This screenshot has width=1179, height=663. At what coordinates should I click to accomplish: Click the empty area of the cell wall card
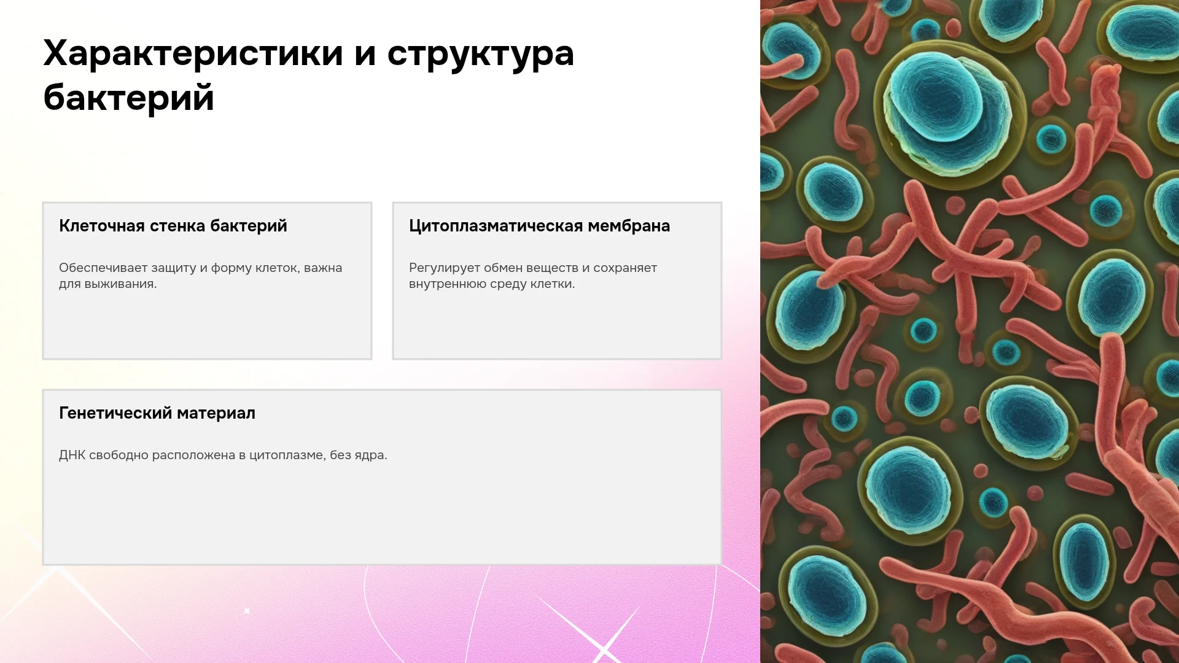coord(207,325)
